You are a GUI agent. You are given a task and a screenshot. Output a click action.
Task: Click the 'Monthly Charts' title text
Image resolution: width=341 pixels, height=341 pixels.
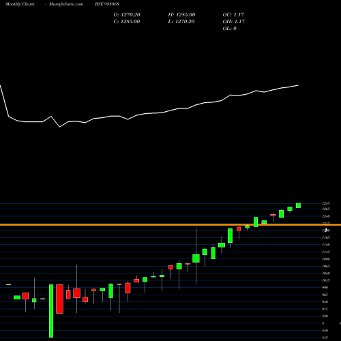click(x=20, y=4)
